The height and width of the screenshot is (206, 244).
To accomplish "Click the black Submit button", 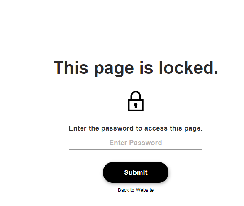I will (x=136, y=172).
